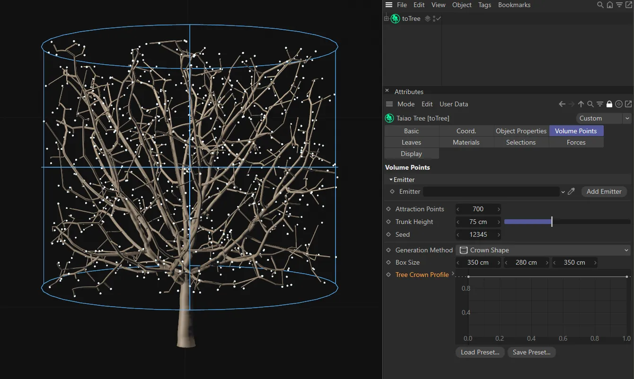Click the toTree layer icon
The width and height of the screenshot is (634, 379).
point(428,19)
